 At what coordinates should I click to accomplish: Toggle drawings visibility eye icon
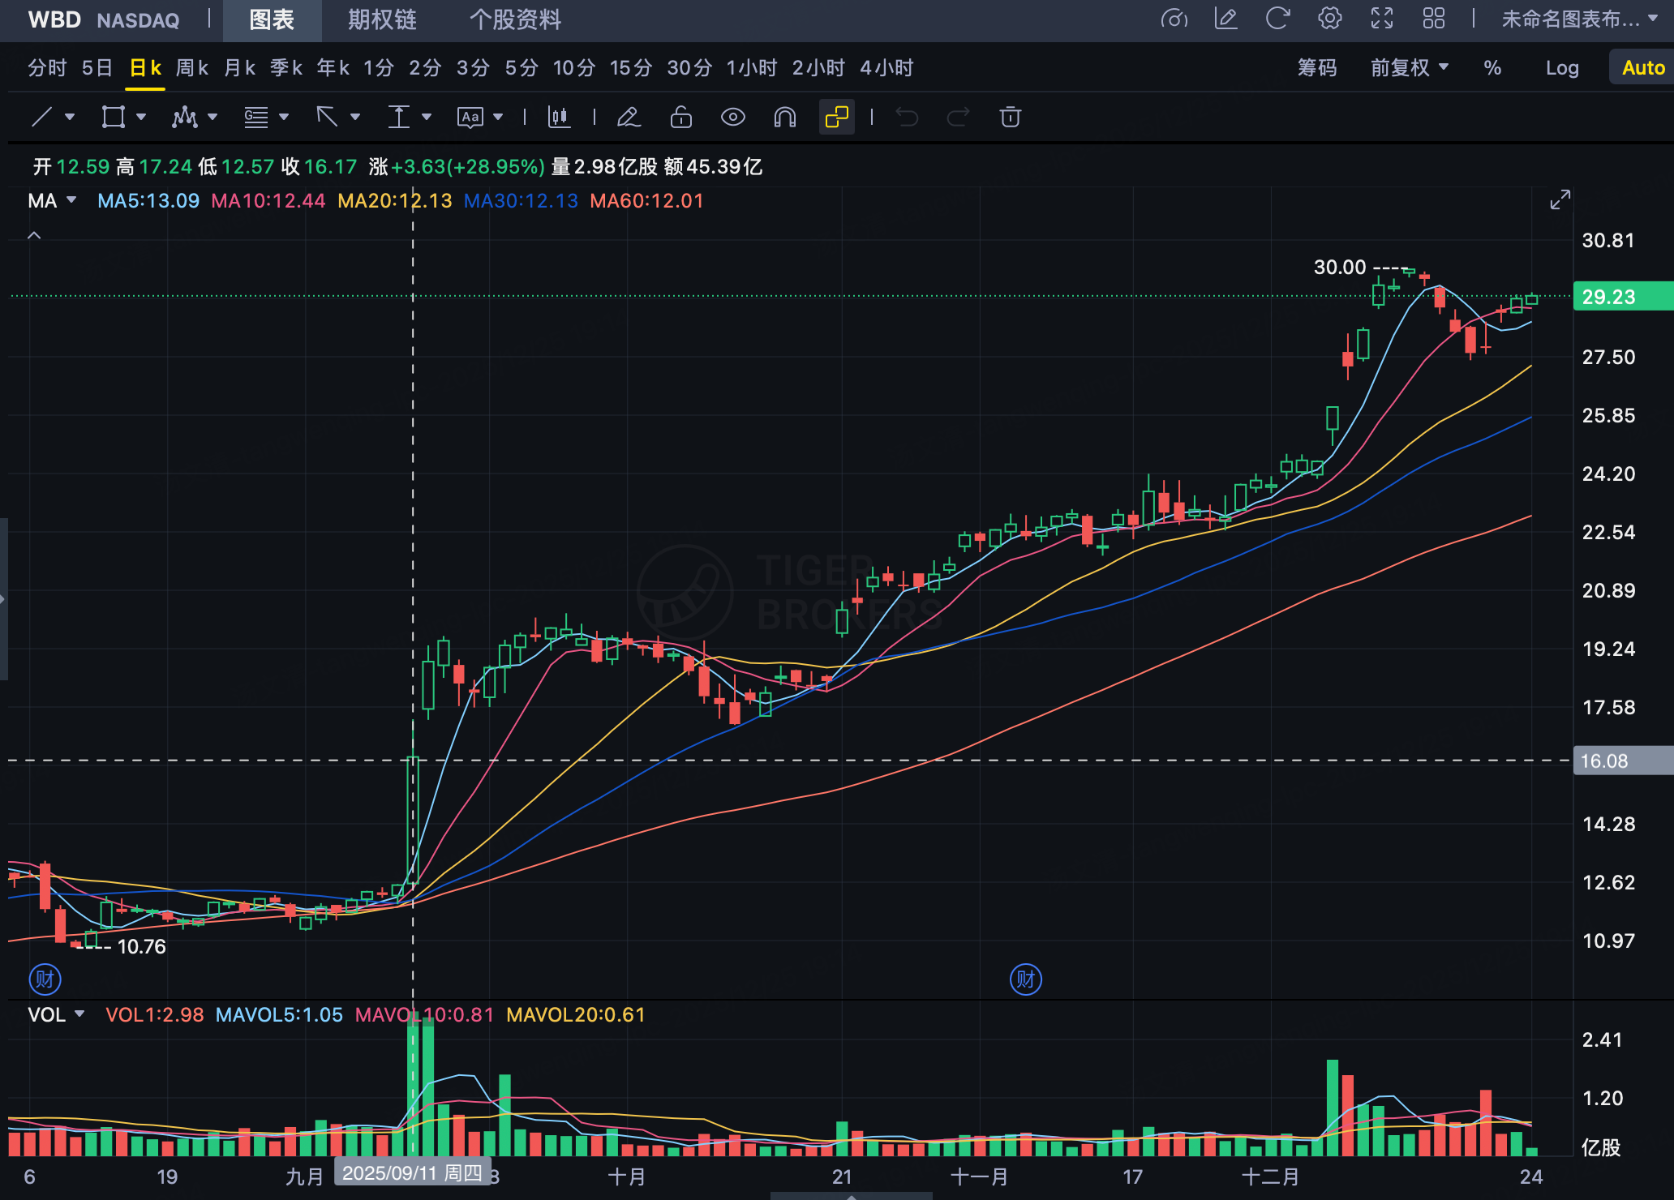click(732, 117)
